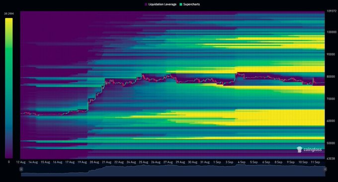Click the 12 Aug date label
The width and height of the screenshot is (338, 182).
click(21, 162)
